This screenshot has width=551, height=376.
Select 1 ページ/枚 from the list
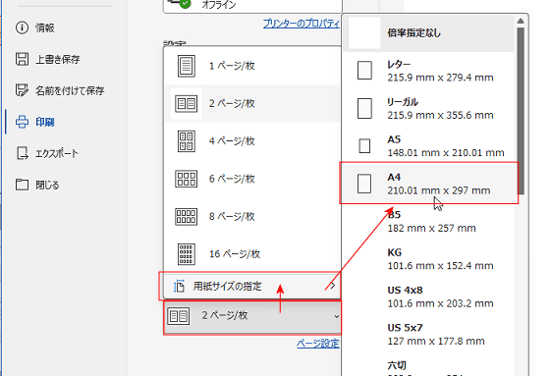pyautogui.click(x=252, y=66)
